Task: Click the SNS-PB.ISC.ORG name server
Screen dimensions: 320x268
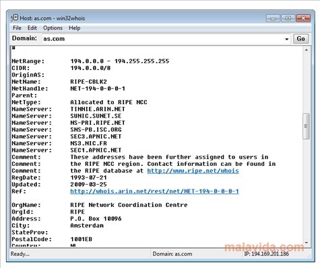Action: (96, 130)
